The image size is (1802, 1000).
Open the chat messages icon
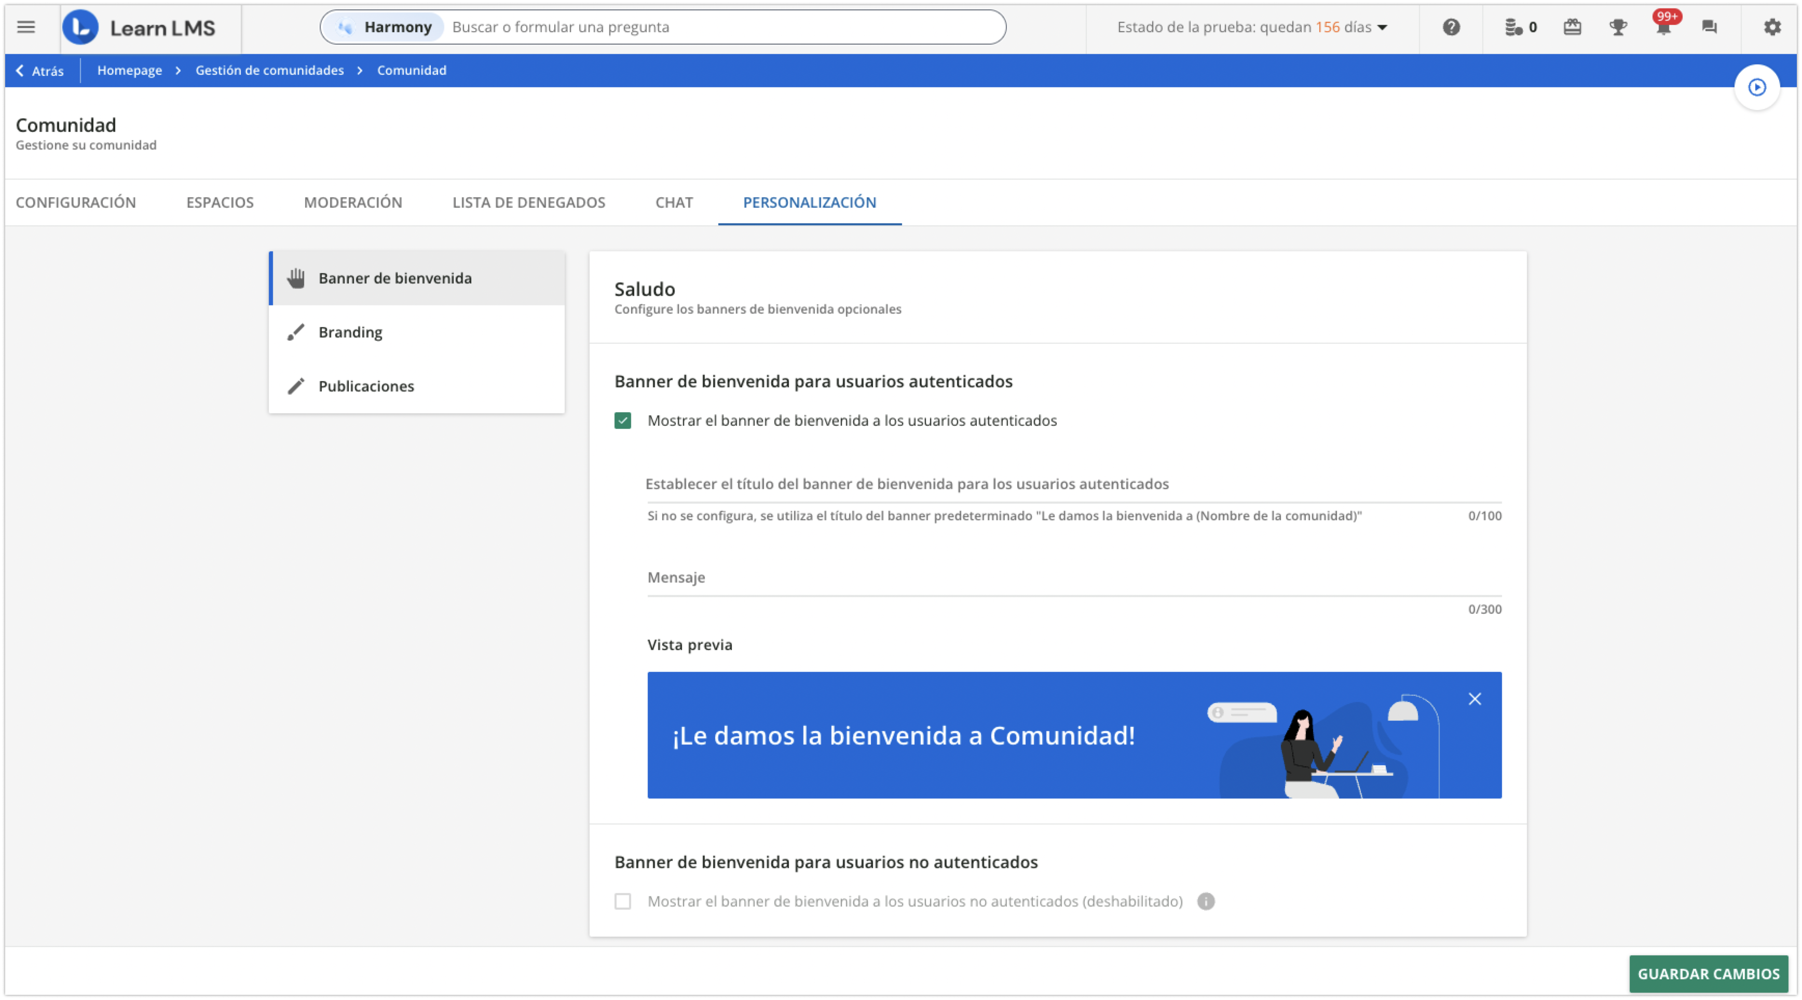click(x=1709, y=28)
